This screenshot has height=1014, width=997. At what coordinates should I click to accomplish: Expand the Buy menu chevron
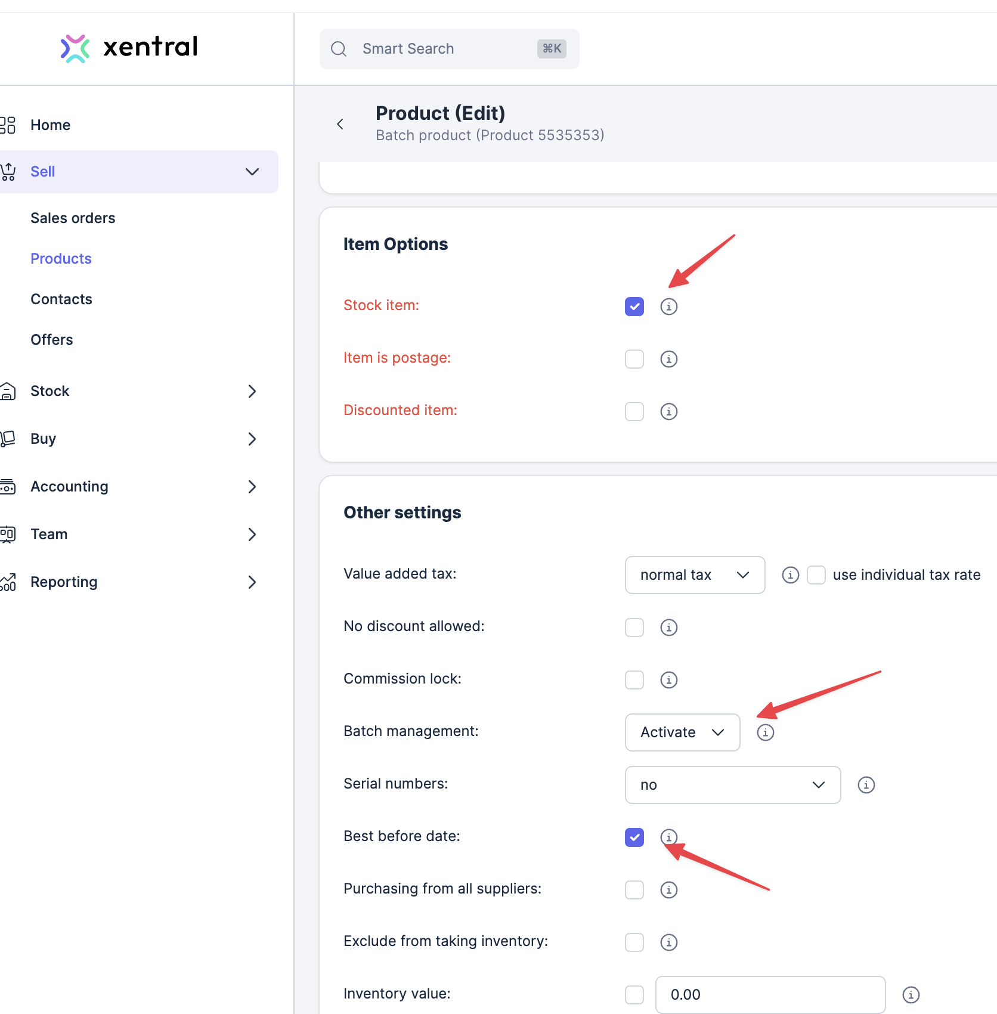pos(252,439)
